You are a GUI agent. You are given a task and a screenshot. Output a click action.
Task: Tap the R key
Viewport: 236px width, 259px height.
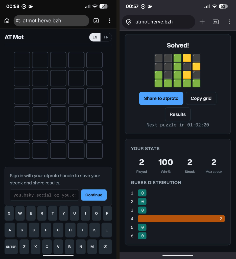tap(42, 213)
